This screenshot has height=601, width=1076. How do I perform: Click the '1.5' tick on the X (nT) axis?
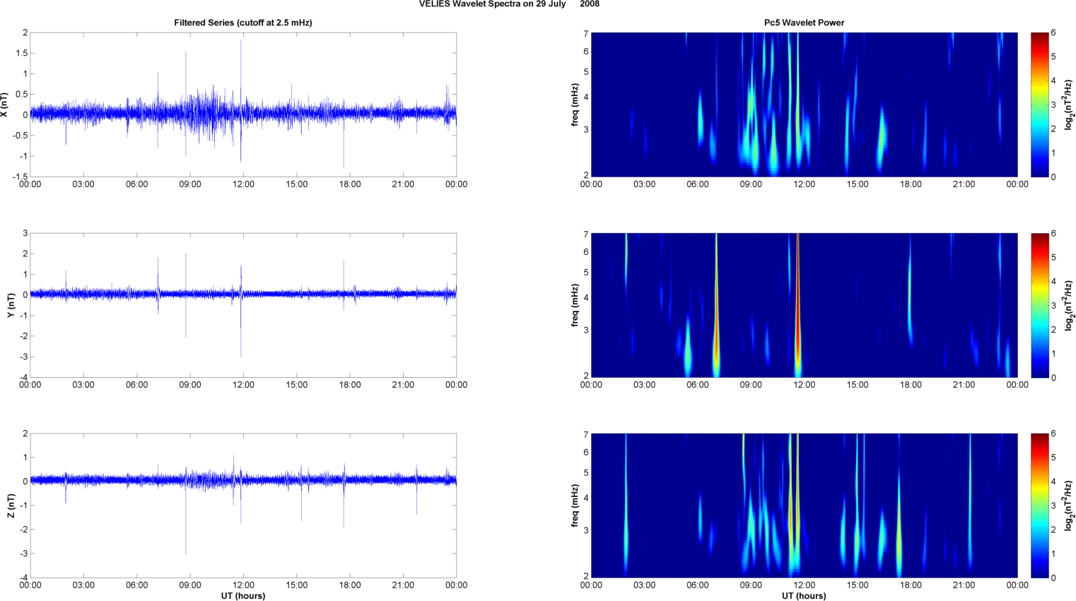(x=21, y=53)
